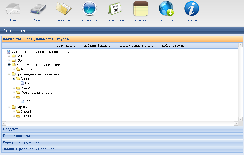Viewport: 244px width, 155px height.
Task: Collapse the Спец3 node
Action: 14,111
